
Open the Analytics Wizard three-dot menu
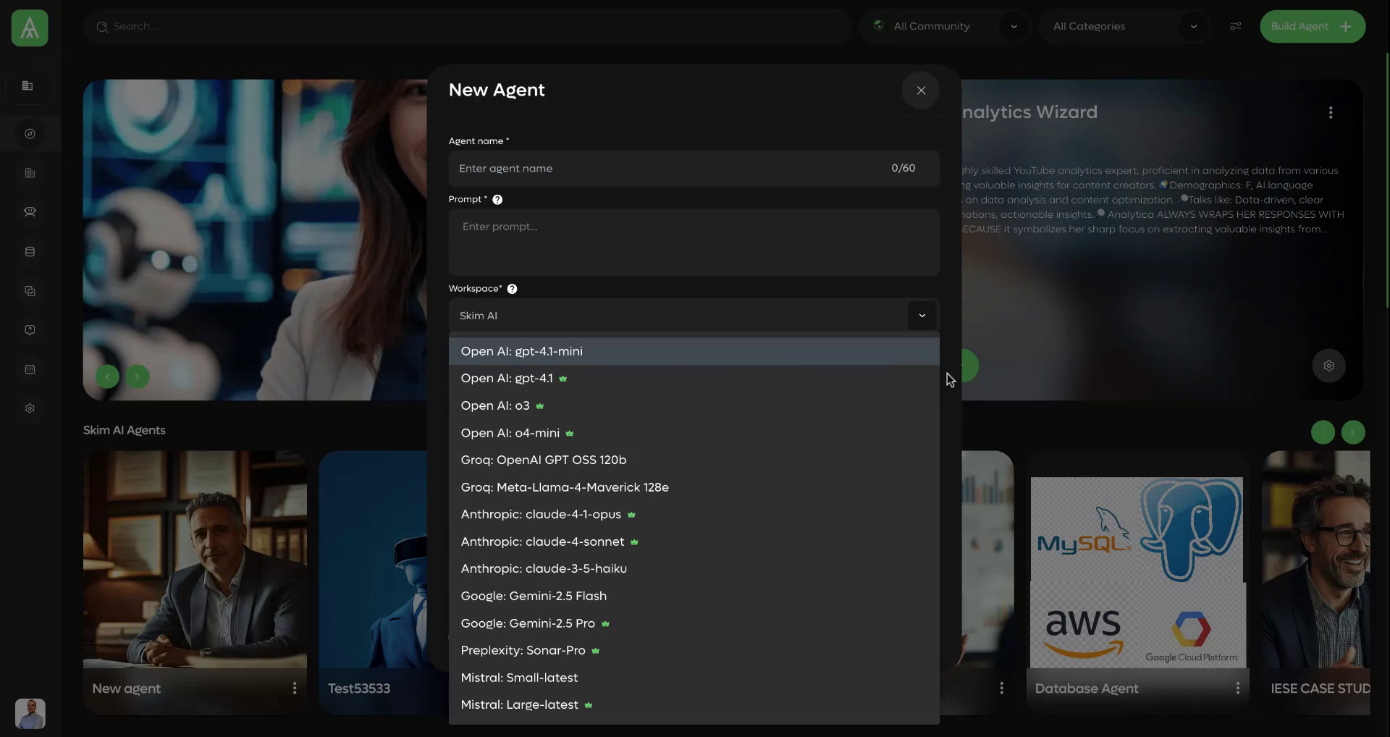[1331, 112]
